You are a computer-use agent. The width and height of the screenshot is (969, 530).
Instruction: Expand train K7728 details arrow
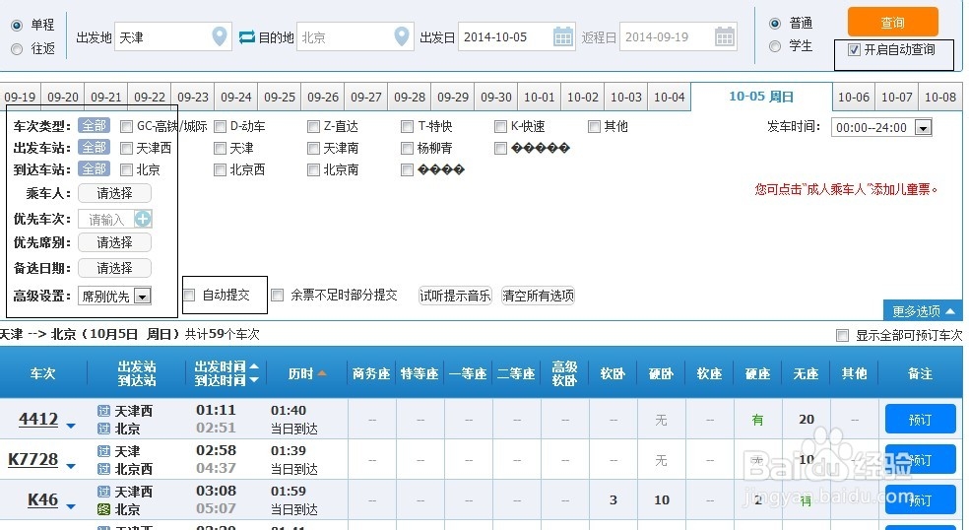tap(71, 466)
